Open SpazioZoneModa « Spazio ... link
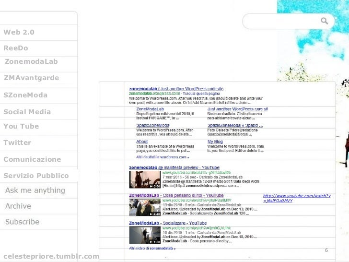Viewport: 349px width, 262px height. click(235, 125)
